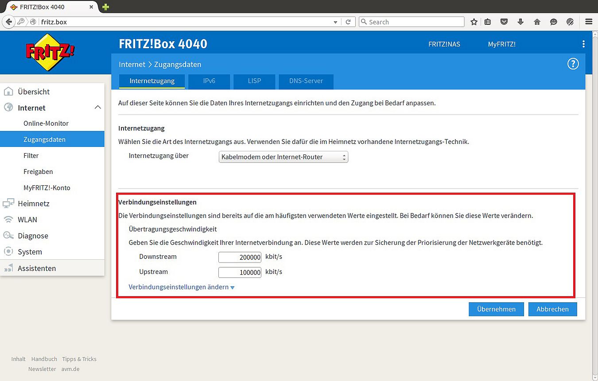Open the Pocket icon in browser toolbar
The height and width of the screenshot is (381, 598).
[504, 22]
